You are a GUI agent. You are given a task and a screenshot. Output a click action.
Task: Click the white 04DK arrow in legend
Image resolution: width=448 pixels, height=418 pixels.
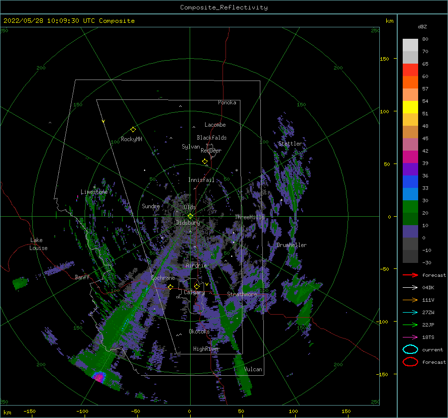pos(410,287)
